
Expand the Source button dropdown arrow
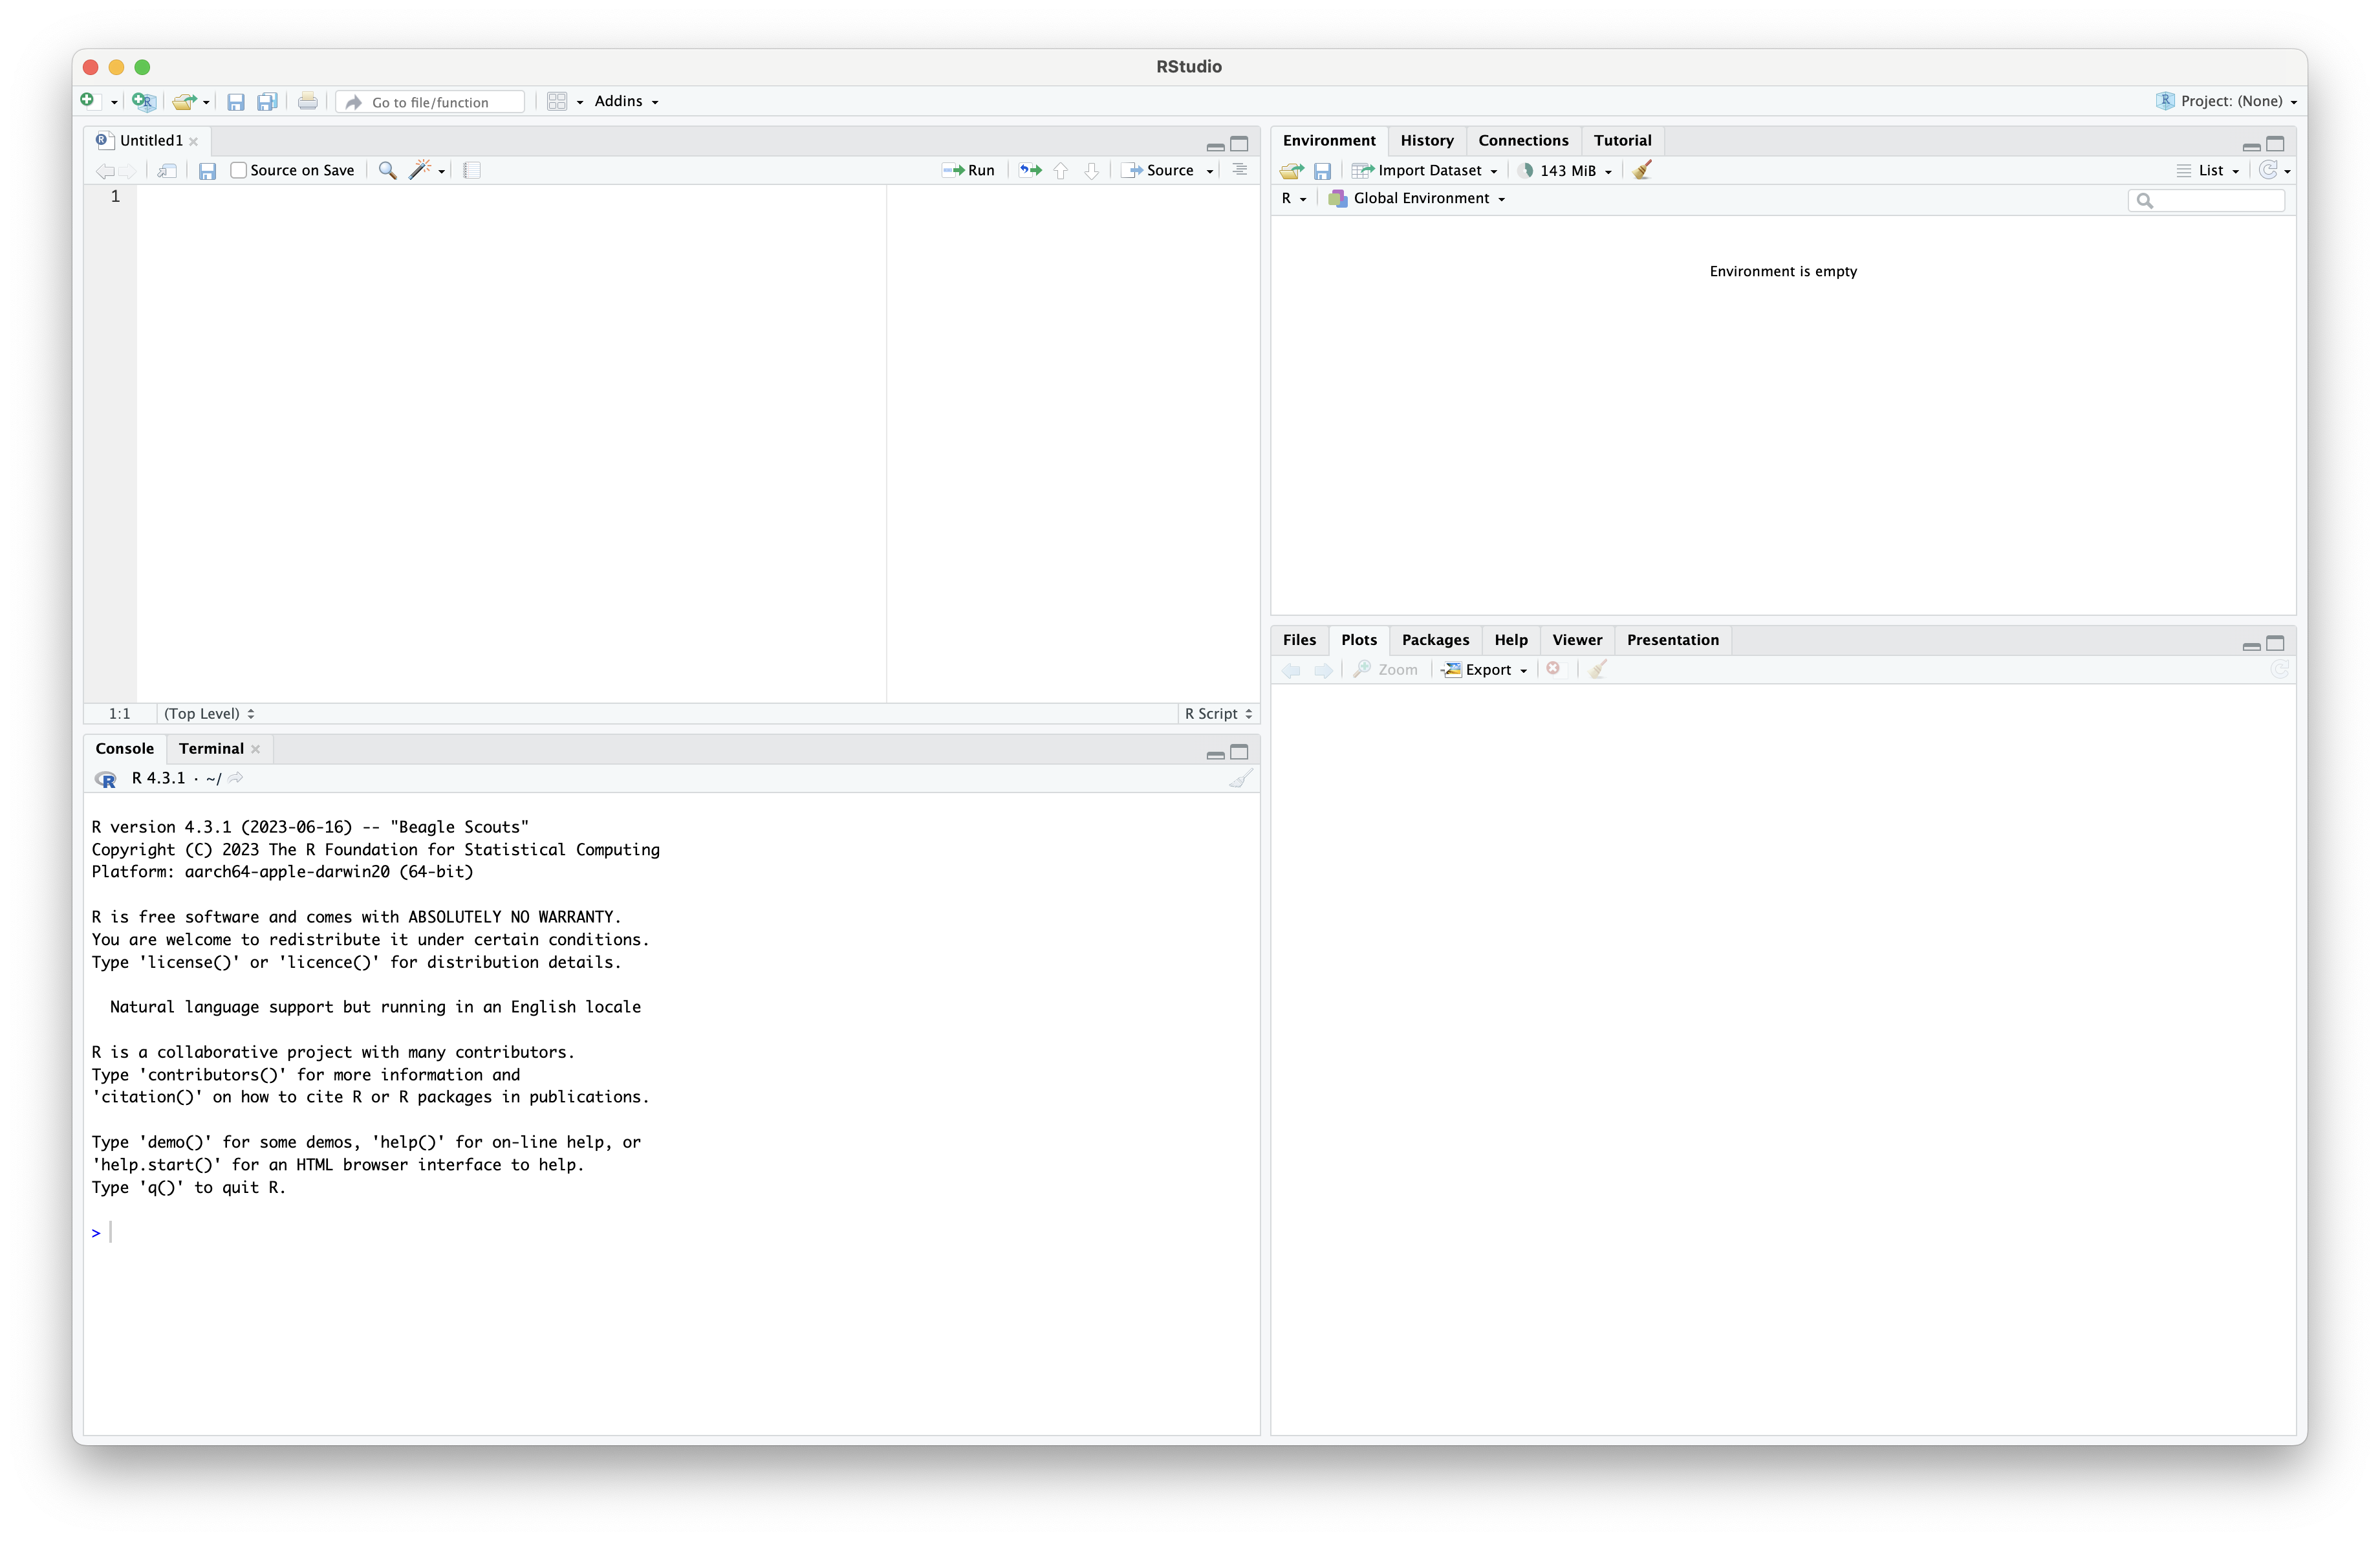[1209, 171]
